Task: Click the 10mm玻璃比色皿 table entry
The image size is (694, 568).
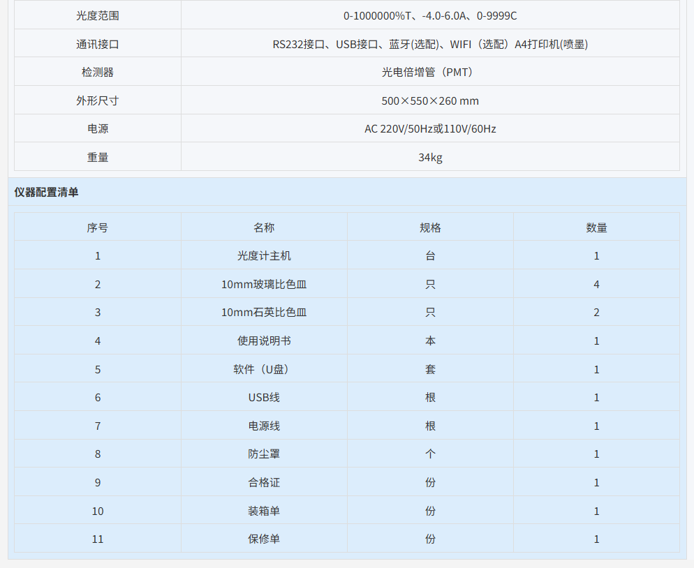Action: point(264,284)
